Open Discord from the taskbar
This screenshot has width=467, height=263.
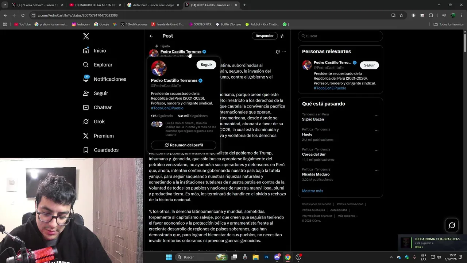[x=277, y=257]
